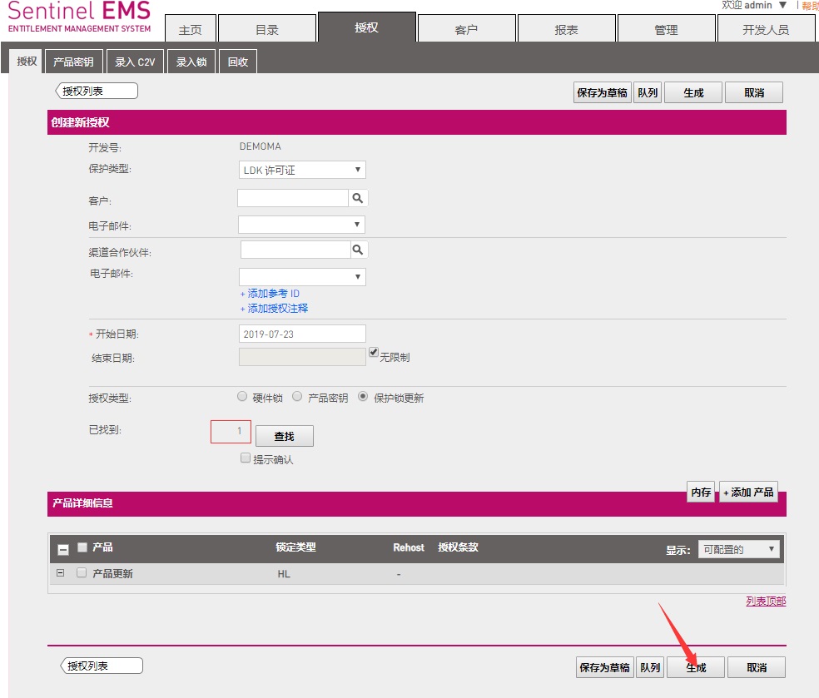This screenshot has height=698, width=819.
Task: Switch to the 目录 main tab
Action: pyautogui.click(x=266, y=29)
